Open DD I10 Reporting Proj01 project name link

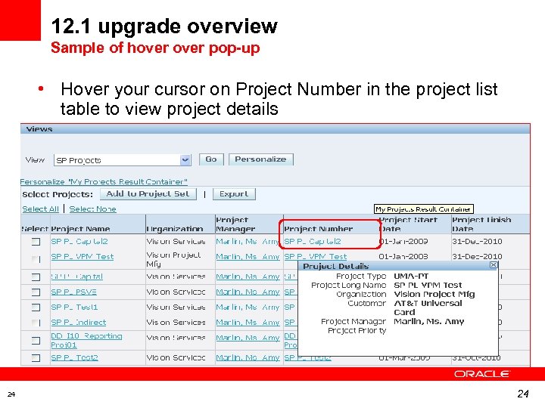point(86,340)
